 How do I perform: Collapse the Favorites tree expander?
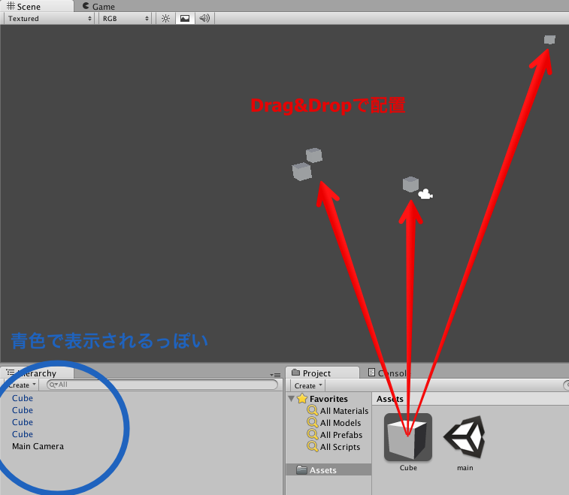pyautogui.click(x=292, y=399)
